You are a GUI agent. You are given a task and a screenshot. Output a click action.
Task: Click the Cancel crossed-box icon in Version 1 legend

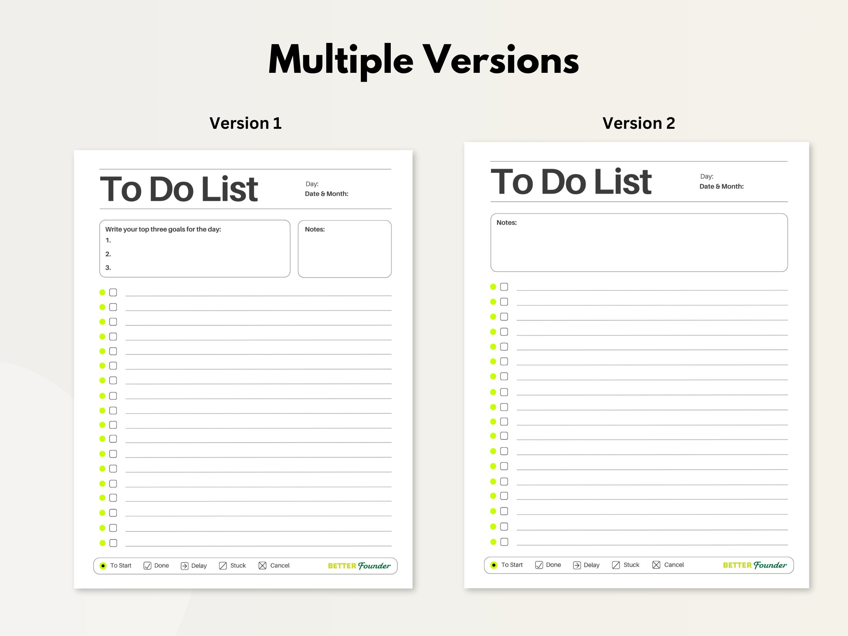coord(263,566)
